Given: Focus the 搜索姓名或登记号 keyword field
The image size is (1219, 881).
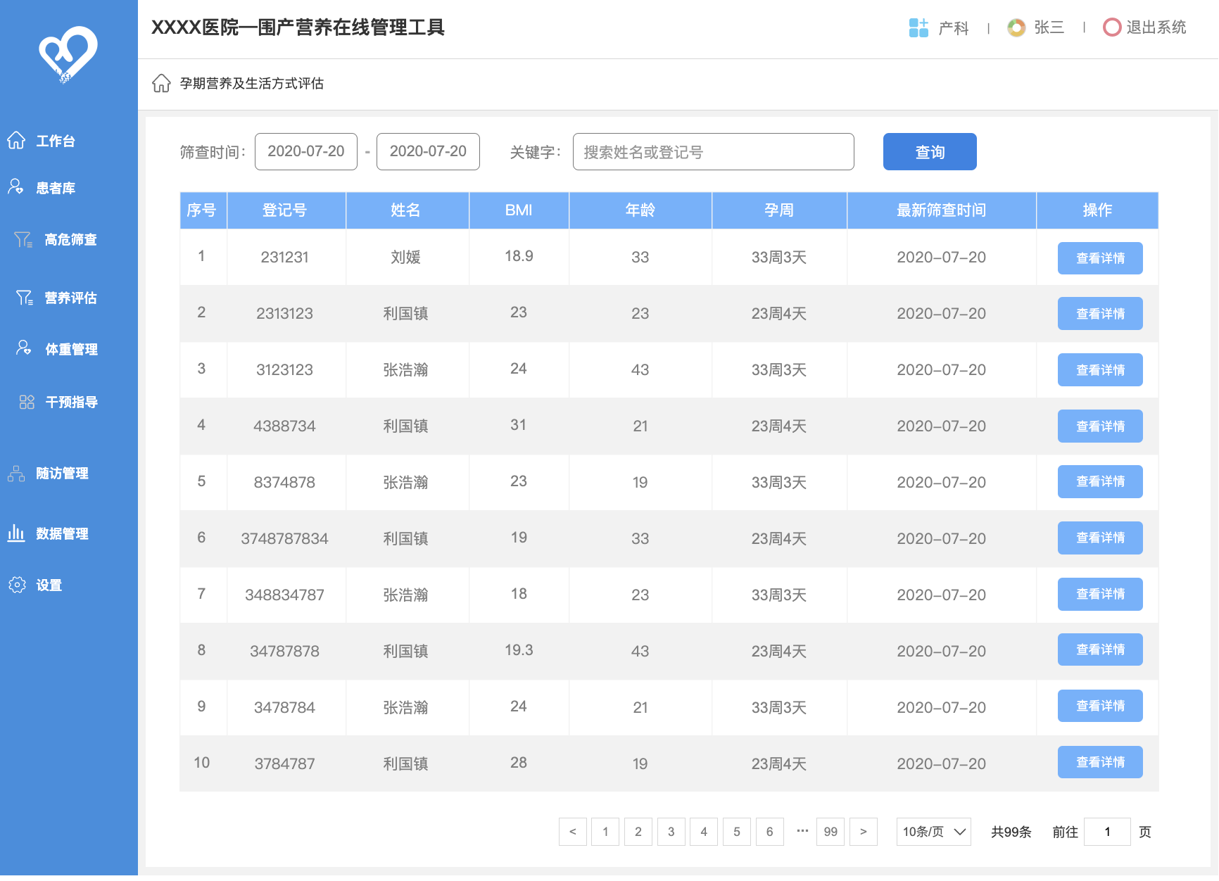Looking at the screenshot, I should click(x=714, y=151).
